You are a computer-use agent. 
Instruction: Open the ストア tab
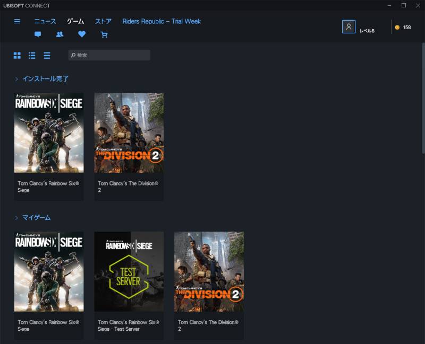(103, 21)
